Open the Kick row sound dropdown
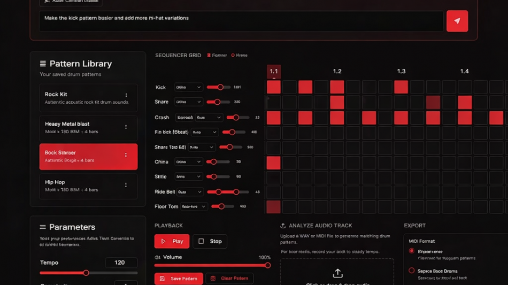 [x=188, y=87]
